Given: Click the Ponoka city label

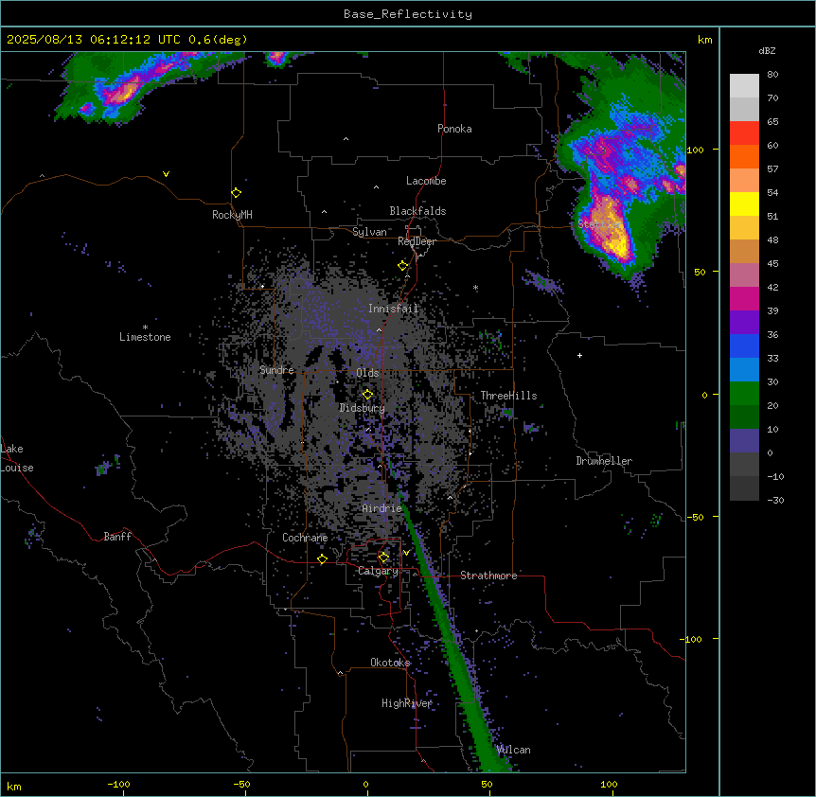Looking at the screenshot, I should 454,129.
